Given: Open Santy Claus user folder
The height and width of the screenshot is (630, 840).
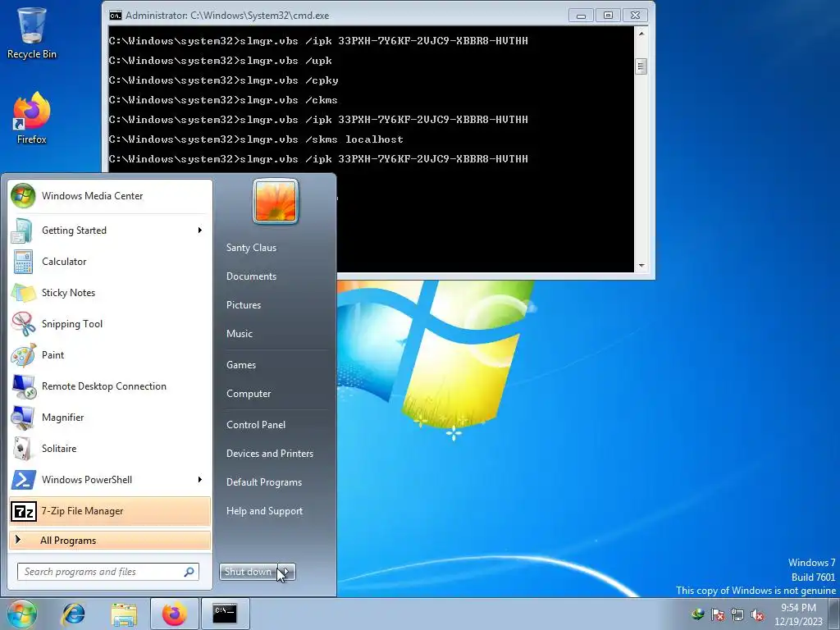Looking at the screenshot, I should coord(251,248).
